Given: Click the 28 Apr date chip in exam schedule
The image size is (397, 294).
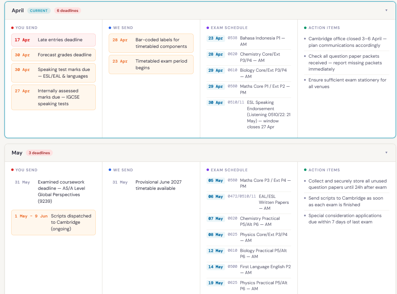Looking at the screenshot, I should (216, 54).
